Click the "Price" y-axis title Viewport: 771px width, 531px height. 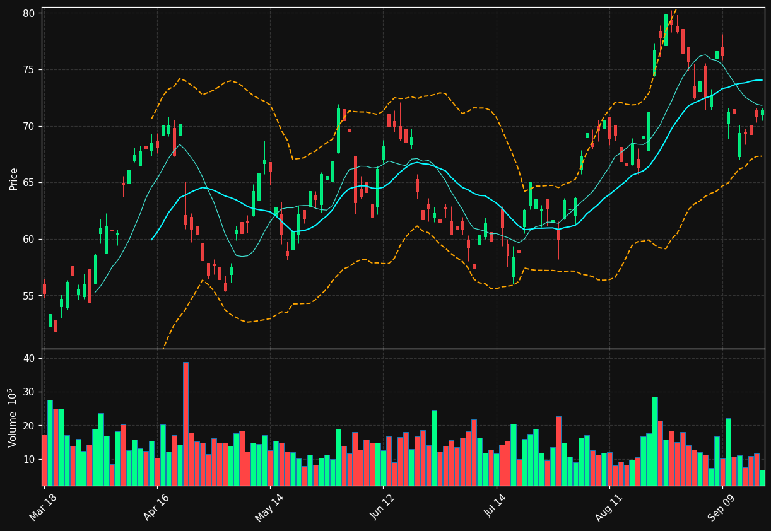click(14, 178)
